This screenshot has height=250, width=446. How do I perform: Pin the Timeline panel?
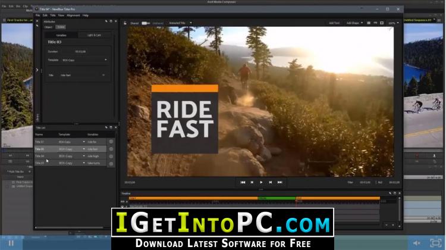pos(390,193)
